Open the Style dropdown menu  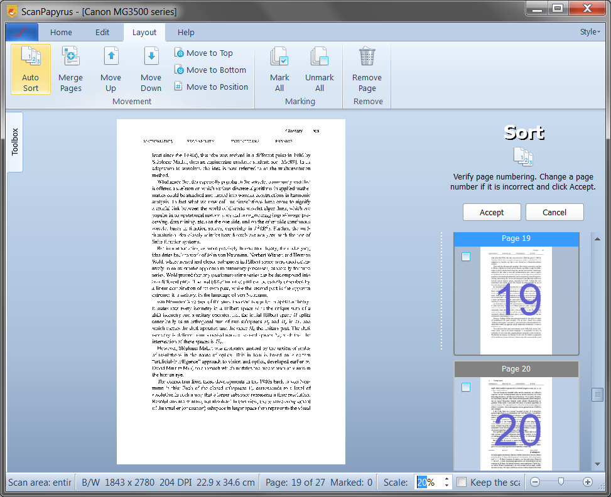pos(590,32)
